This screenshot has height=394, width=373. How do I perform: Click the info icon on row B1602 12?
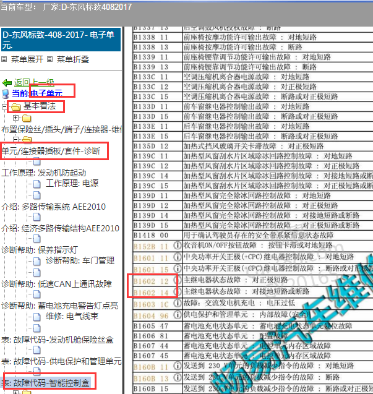point(178,280)
